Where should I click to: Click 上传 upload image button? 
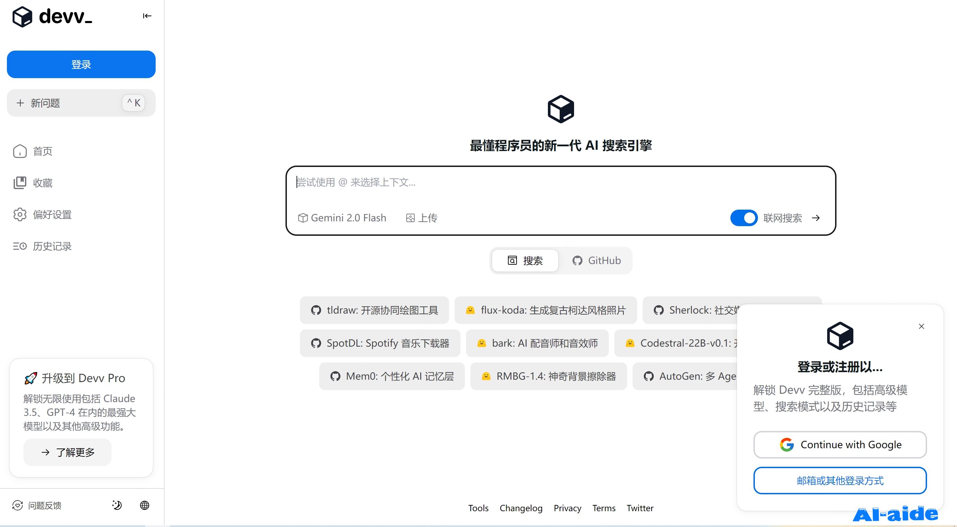[422, 218]
